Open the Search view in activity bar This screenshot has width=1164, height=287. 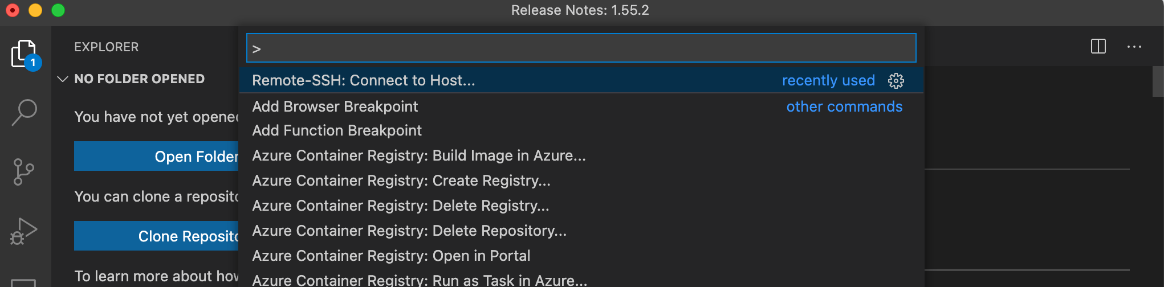point(24,112)
